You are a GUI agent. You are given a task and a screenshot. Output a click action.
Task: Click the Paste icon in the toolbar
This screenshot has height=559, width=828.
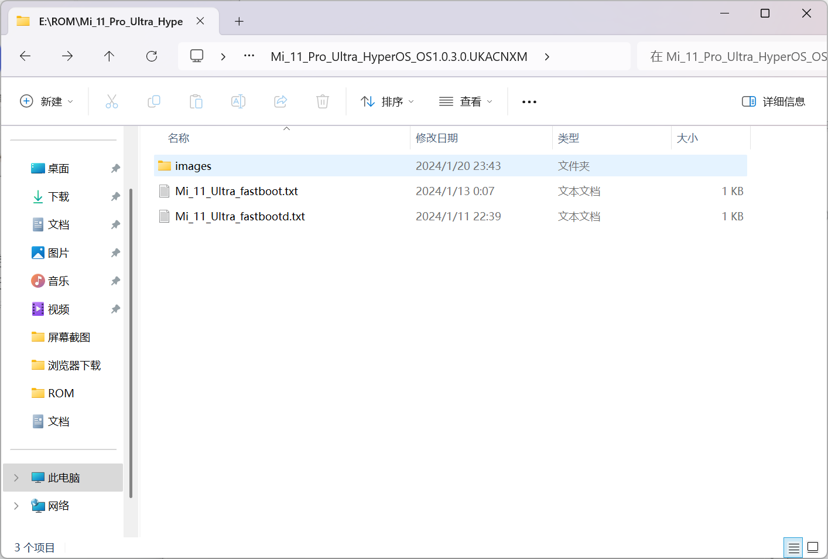click(196, 101)
